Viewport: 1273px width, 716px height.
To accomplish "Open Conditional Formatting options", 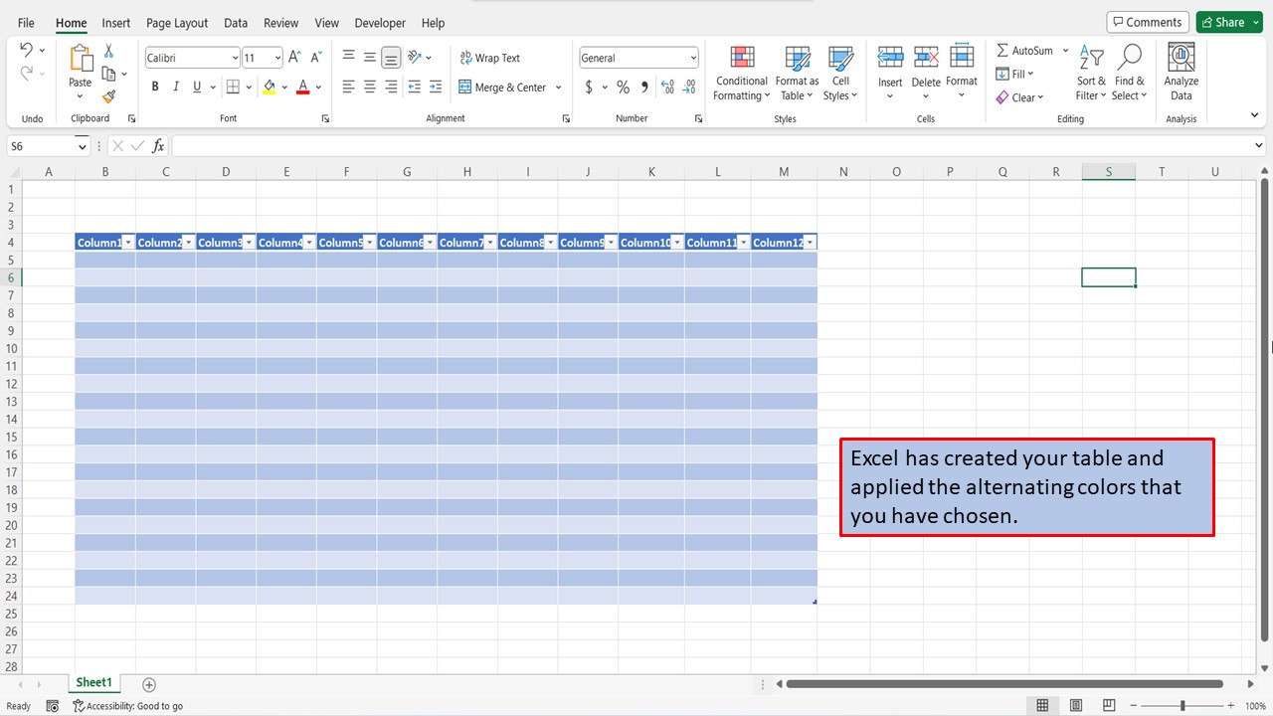I will pos(741,72).
